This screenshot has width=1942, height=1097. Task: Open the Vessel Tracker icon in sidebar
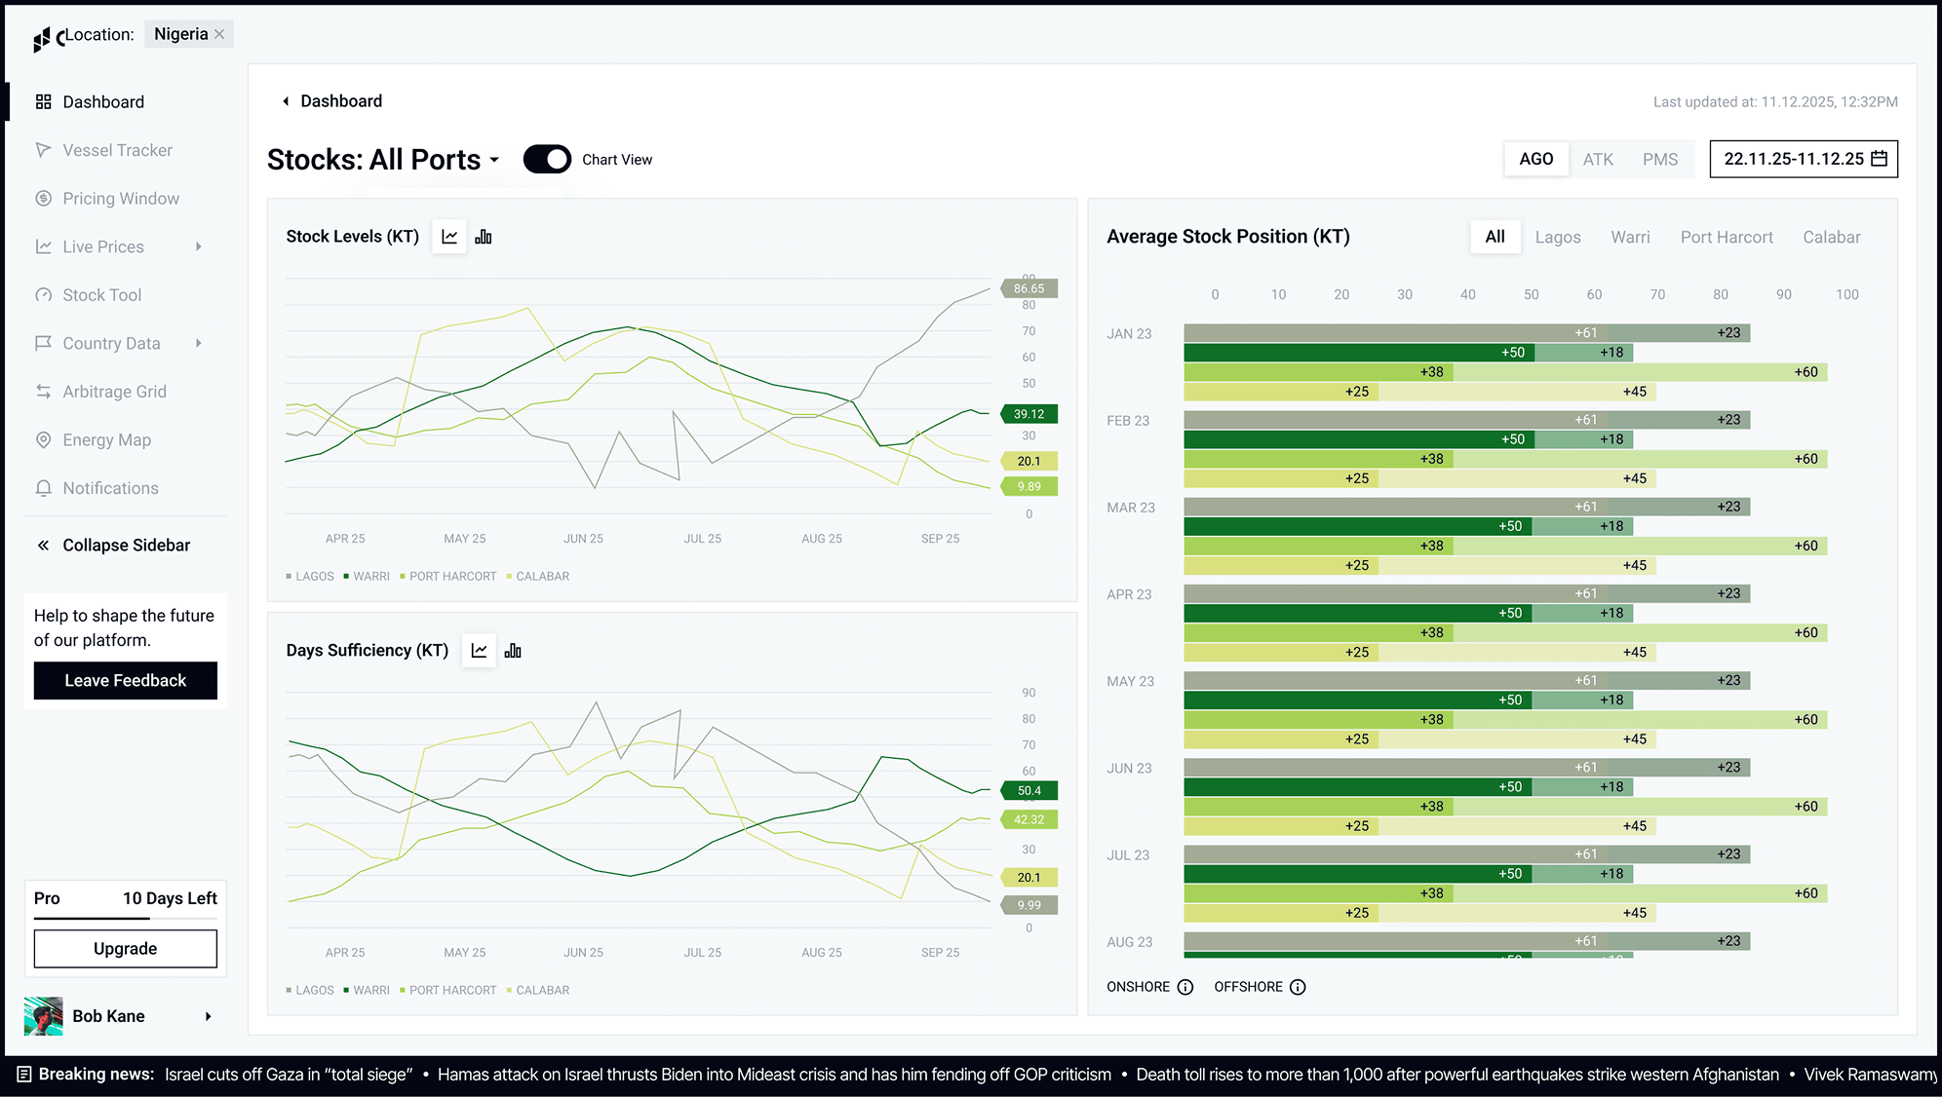(43, 150)
